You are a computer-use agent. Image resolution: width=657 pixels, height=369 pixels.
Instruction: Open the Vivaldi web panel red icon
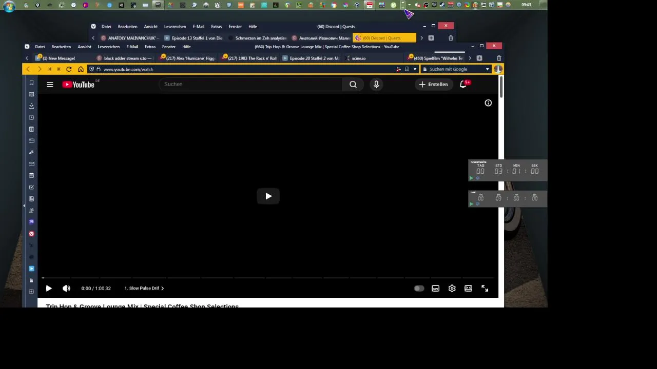coord(31,234)
